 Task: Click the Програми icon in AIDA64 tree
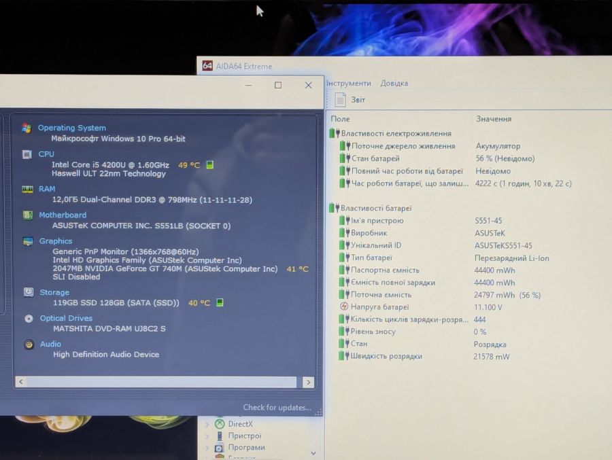point(220,448)
